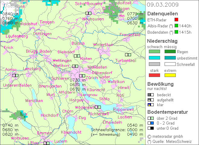
Task: Click the Uster city label
Action: coord(105,77)
